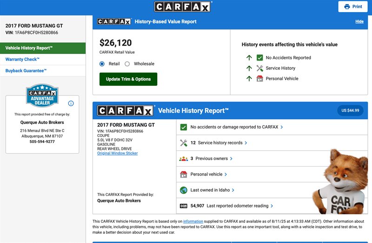Screen dimensions: 372x243
Task: Open the Original Window Sticker link
Action: click(x=118, y=153)
